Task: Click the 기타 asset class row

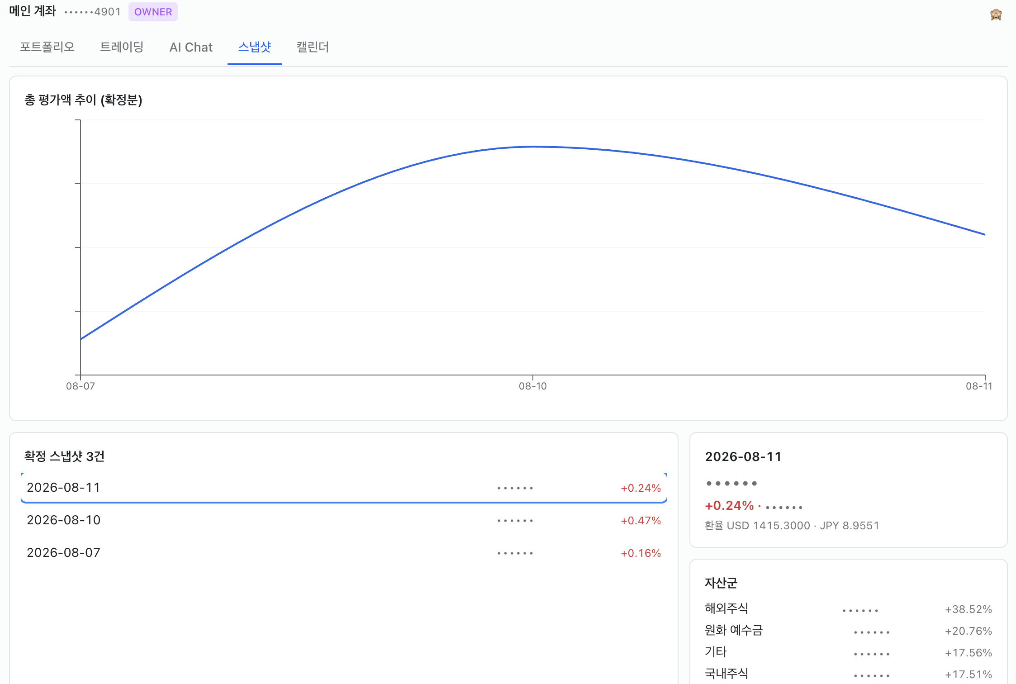Action: tap(848, 652)
